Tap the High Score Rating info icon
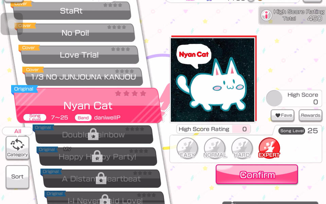The height and width of the screenshot is (204, 326). 266,15
